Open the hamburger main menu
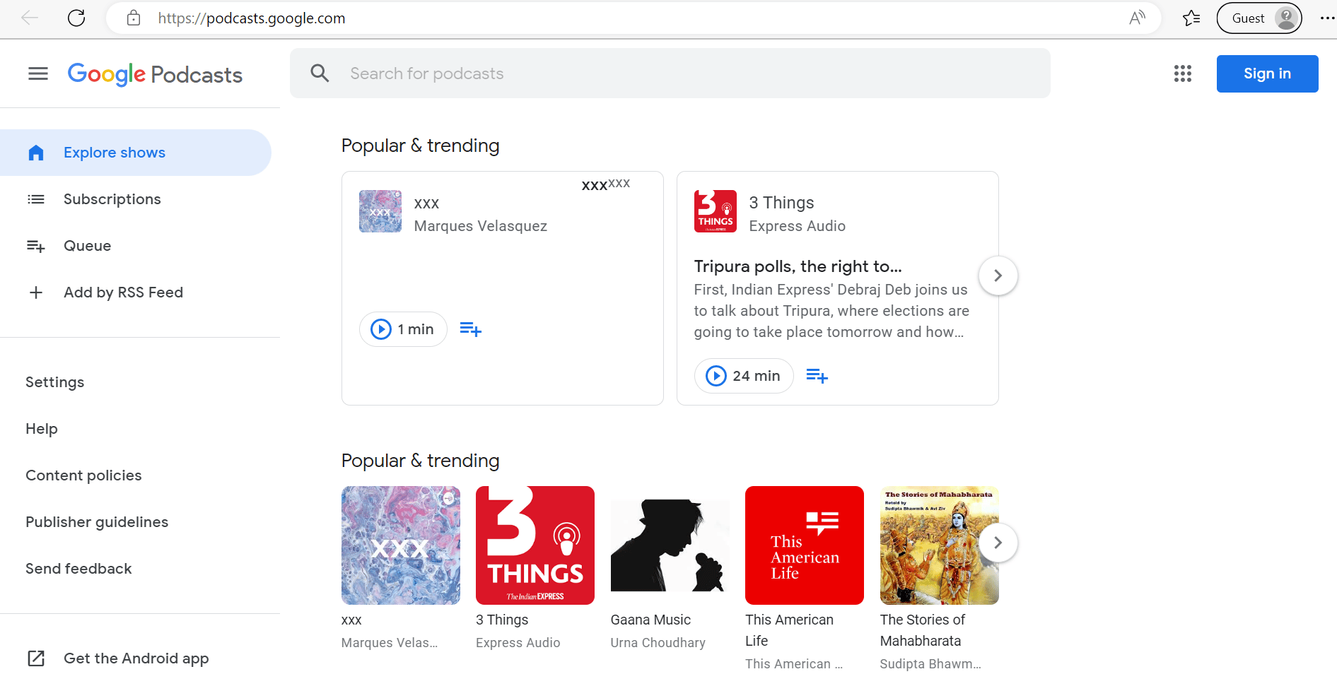Viewport: 1337px width, 674px height. pyautogui.click(x=38, y=73)
